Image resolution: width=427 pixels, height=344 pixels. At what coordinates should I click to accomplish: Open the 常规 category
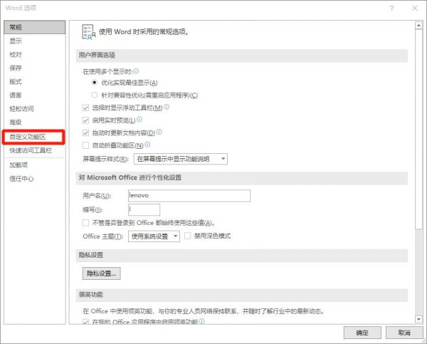pos(35,27)
